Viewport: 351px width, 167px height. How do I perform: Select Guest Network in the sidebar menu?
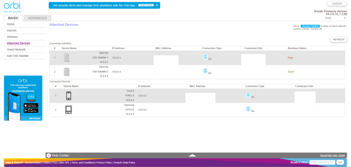[16, 50]
